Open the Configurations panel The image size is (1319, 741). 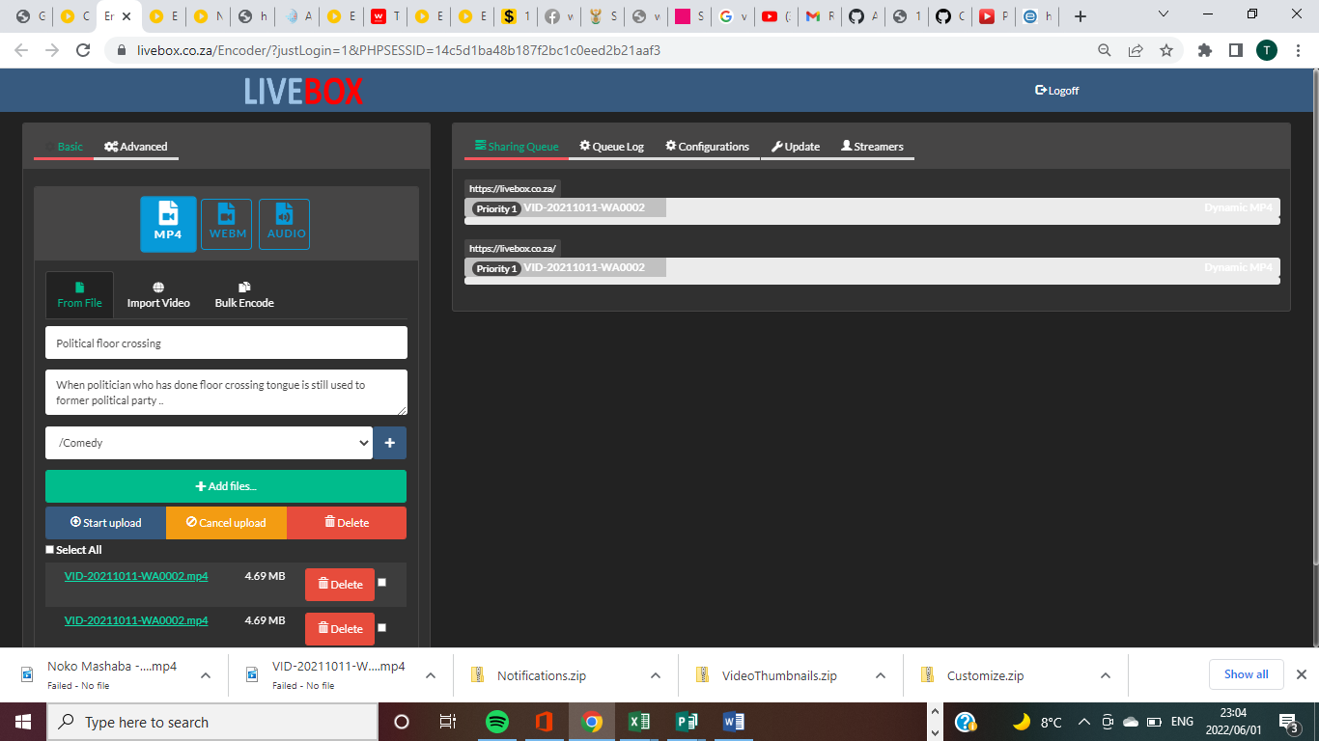click(x=707, y=146)
